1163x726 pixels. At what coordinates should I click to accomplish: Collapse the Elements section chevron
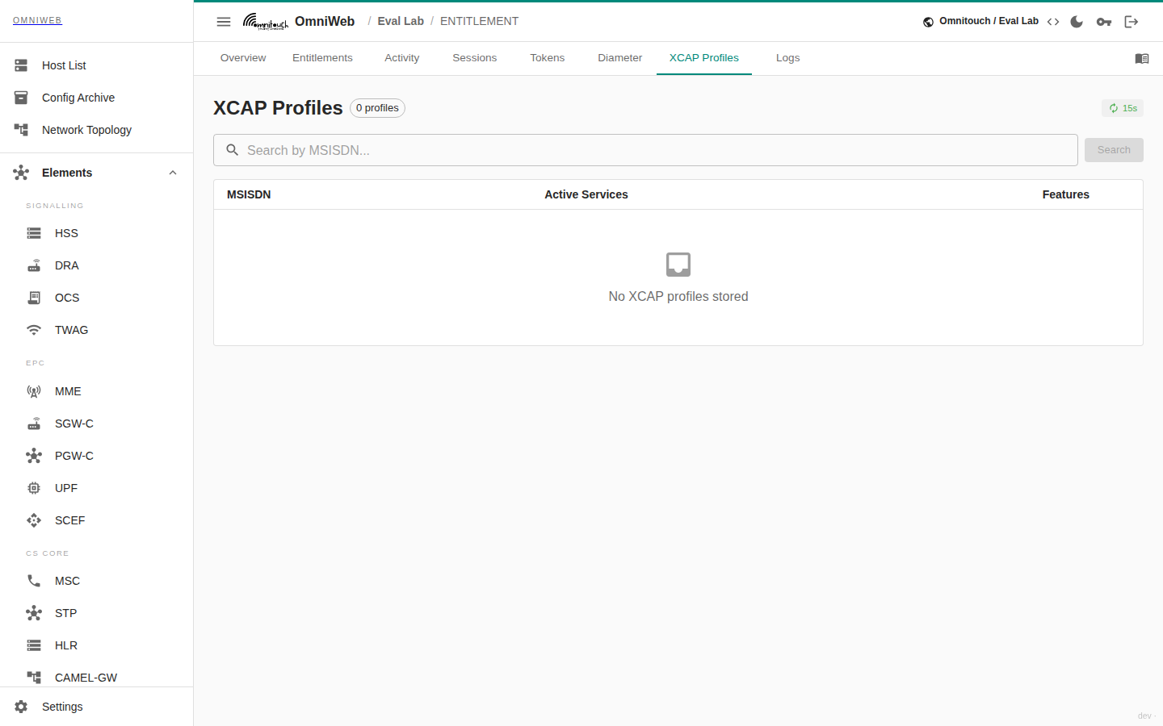coord(173,173)
